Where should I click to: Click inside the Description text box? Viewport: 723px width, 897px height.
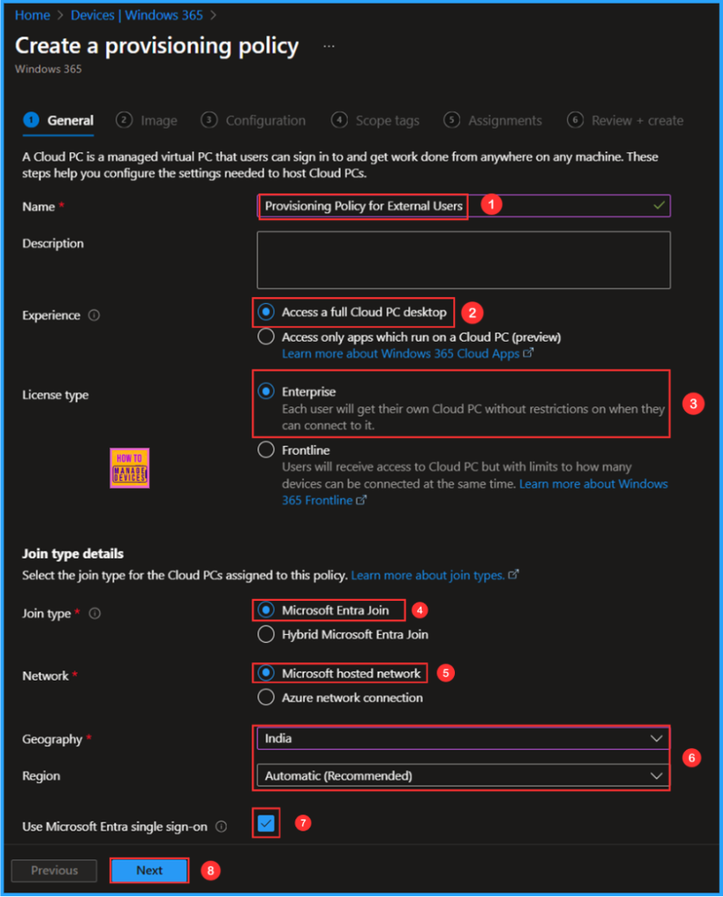[x=463, y=259]
